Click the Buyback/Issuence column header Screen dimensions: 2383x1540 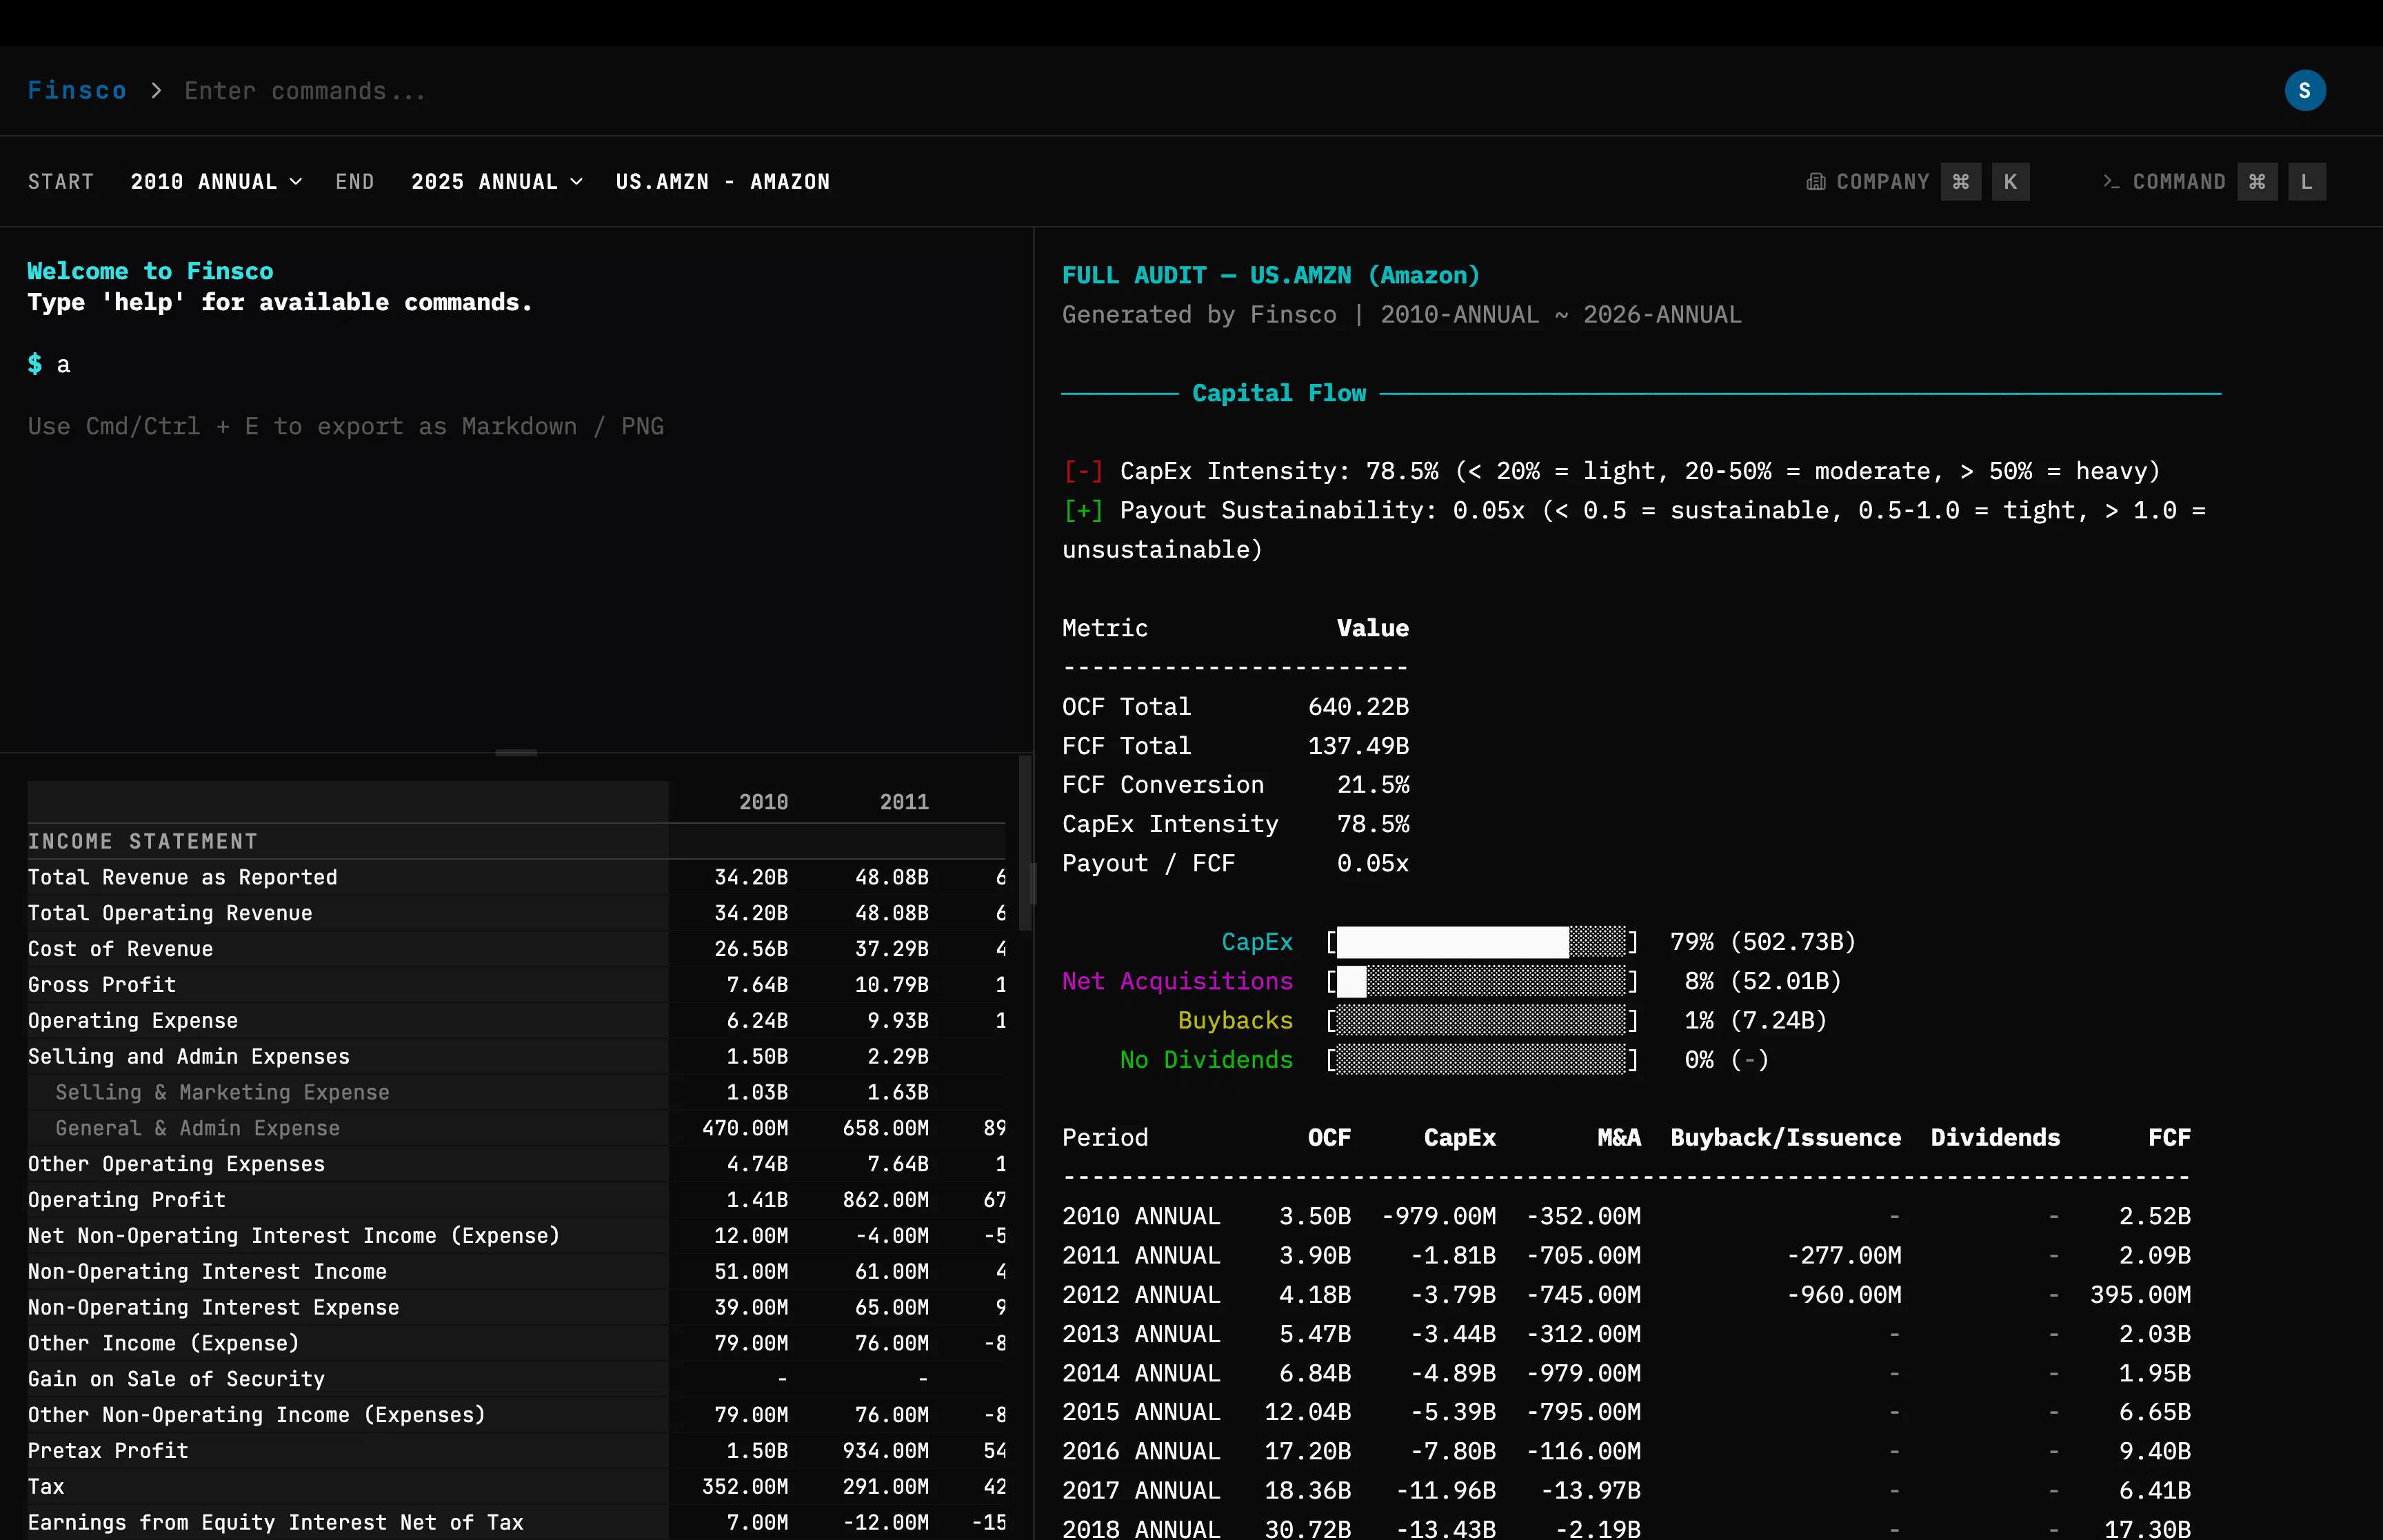click(1785, 1137)
